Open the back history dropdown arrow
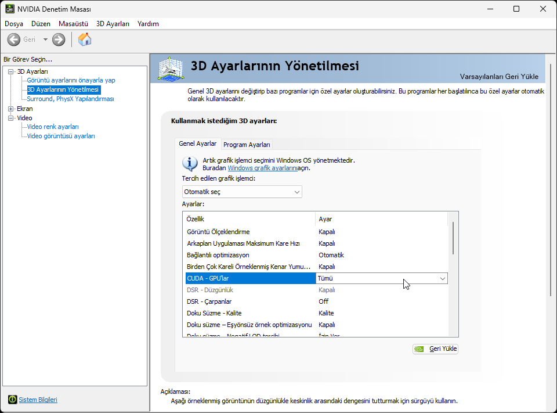Viewport: 557px width, 413px height. 45,39
